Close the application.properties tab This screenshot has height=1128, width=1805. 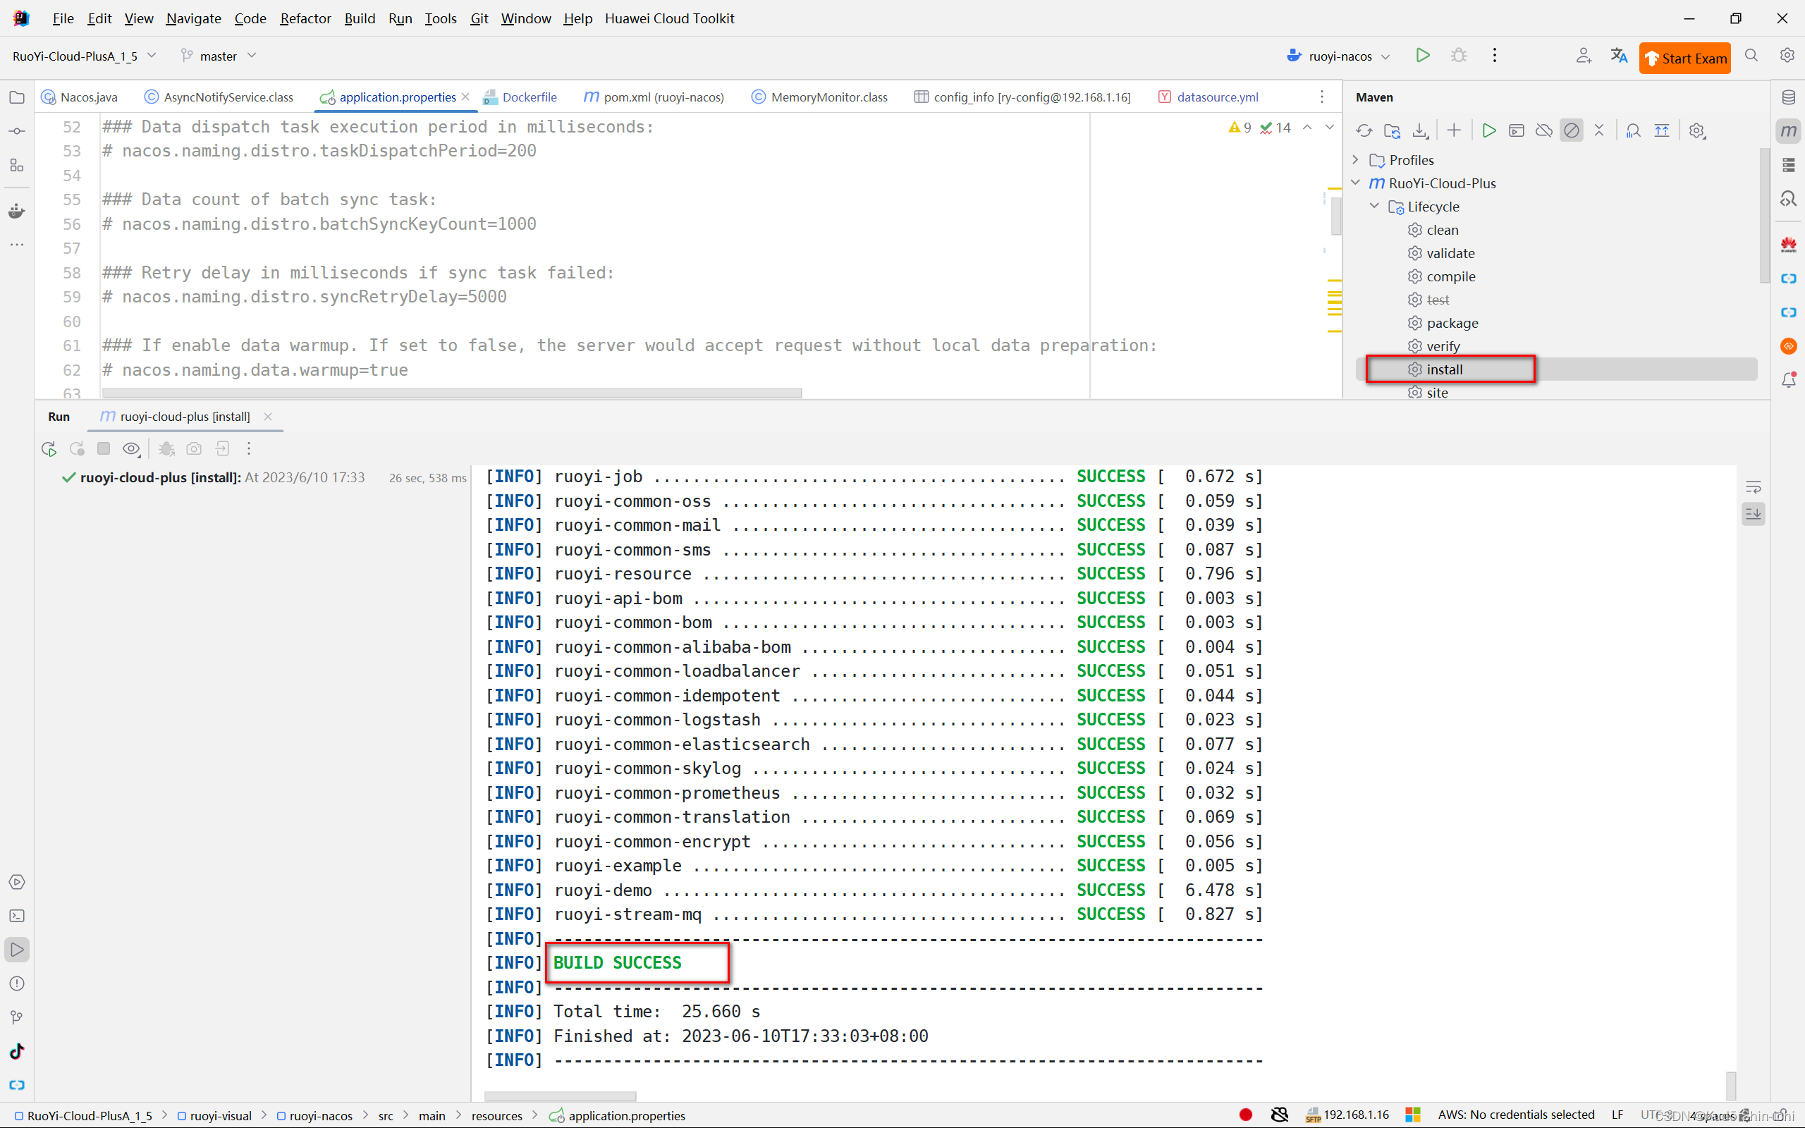coord(465,97)
